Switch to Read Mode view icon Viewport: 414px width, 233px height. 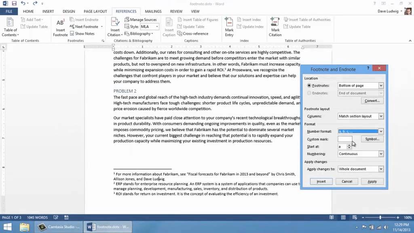[x=332, y=217]
